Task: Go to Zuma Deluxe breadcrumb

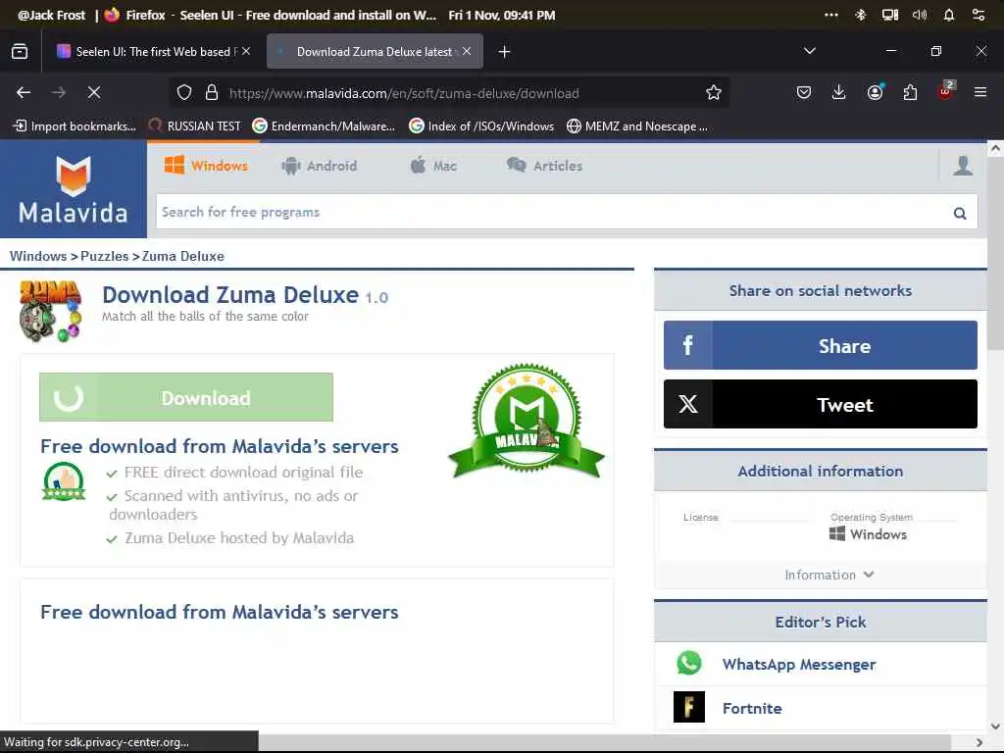Action: tap(183, 256)
